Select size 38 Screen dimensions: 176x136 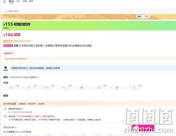coord(82,88)
